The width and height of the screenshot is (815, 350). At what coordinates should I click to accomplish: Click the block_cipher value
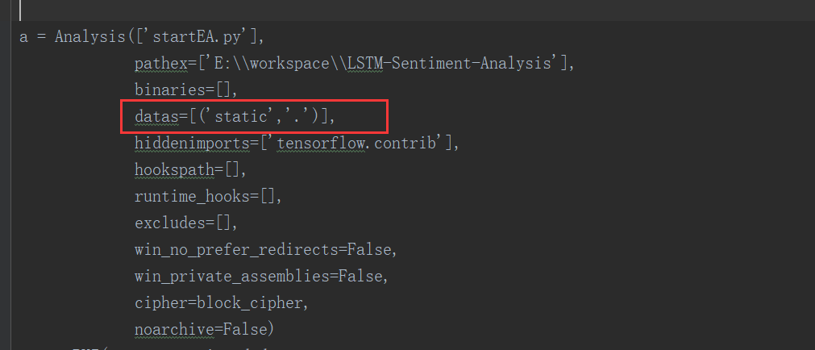(254, 302)
